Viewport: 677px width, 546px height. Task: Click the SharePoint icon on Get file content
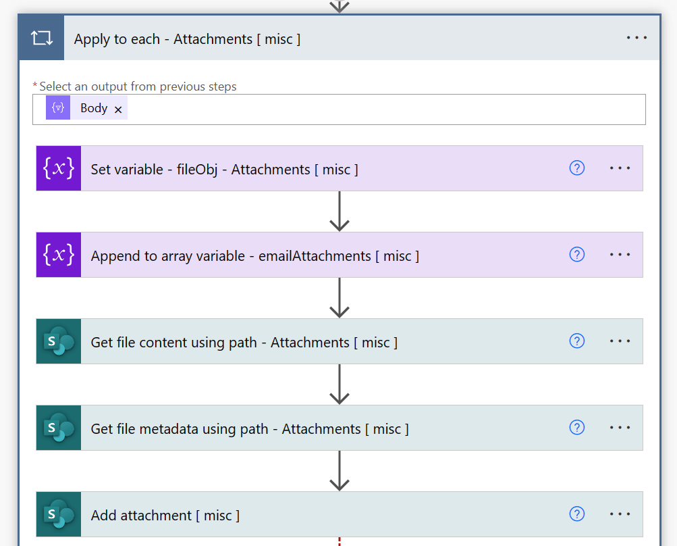pos(57,341)
